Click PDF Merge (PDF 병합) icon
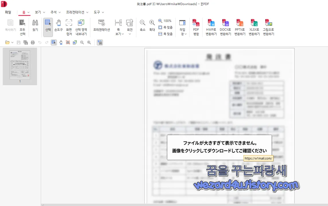Viewport: 328px width, 206px height. [196, 27]
